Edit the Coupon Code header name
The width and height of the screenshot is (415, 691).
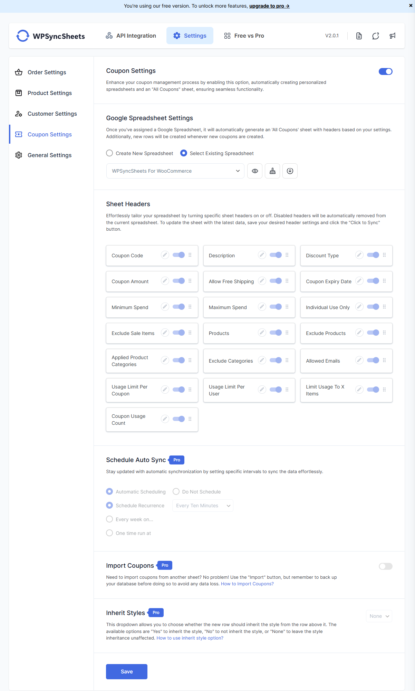point(165,255)
